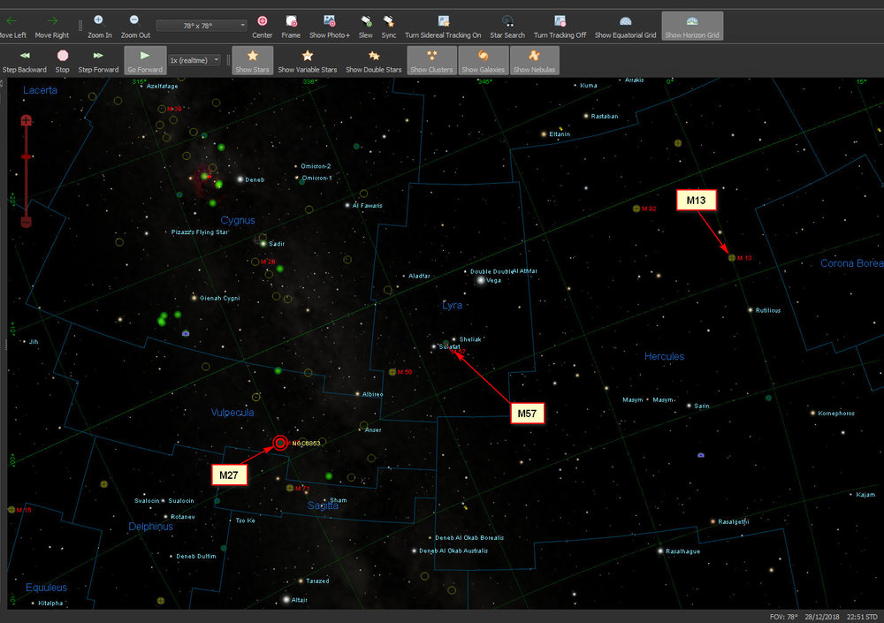Select the NGC6853 target circle
884x623 pixels.
[280, 443]
